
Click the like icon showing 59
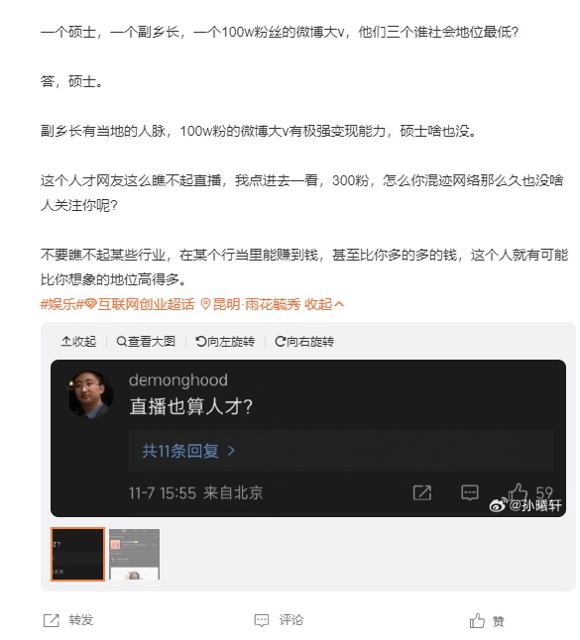tap(518, 491)
